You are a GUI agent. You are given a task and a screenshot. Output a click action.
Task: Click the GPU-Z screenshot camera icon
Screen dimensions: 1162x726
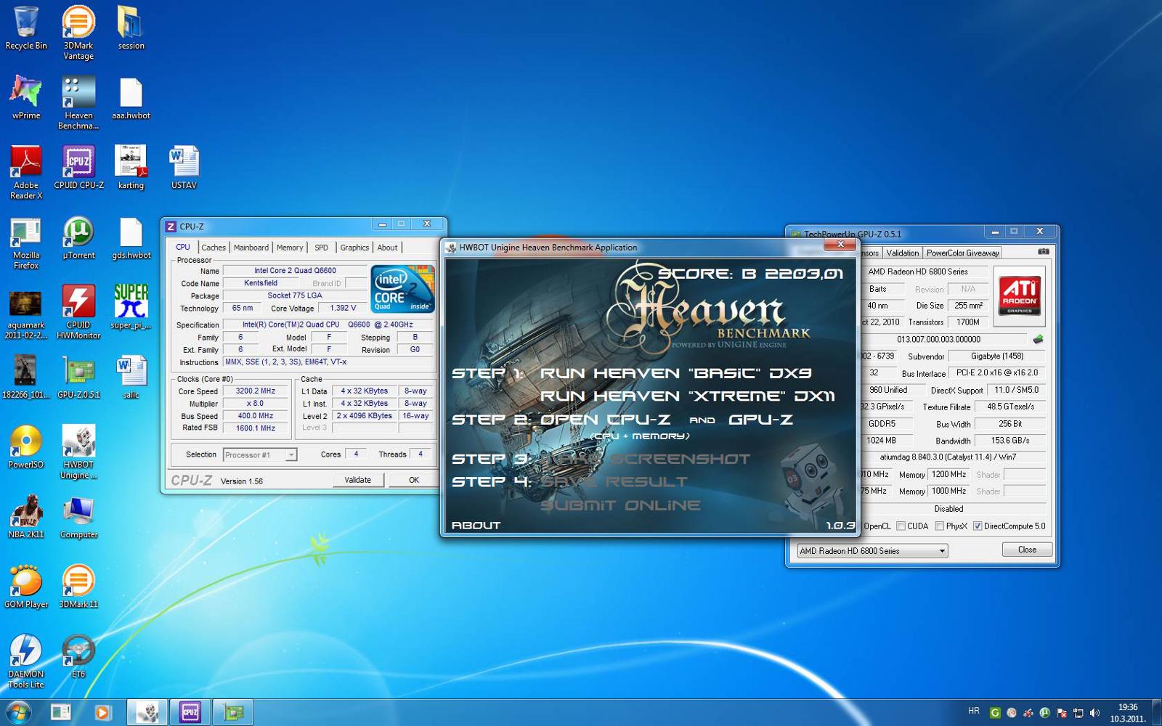pos(1044,252)
